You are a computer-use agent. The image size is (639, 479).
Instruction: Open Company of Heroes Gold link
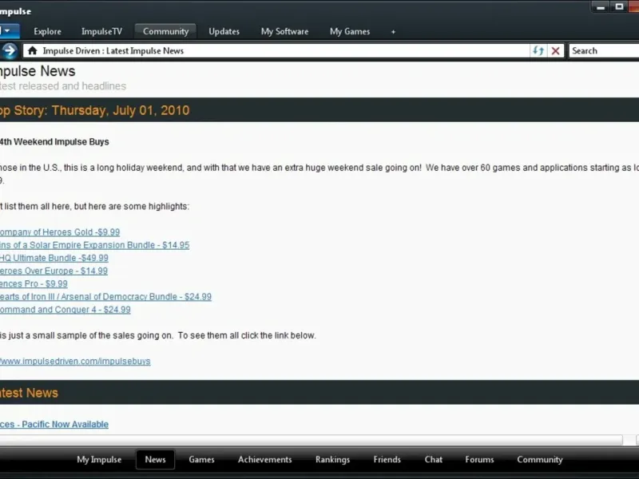tap(60, 232)
